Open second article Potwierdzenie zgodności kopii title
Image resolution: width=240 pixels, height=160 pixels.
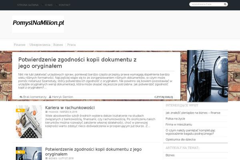click(x=93, y=152)
